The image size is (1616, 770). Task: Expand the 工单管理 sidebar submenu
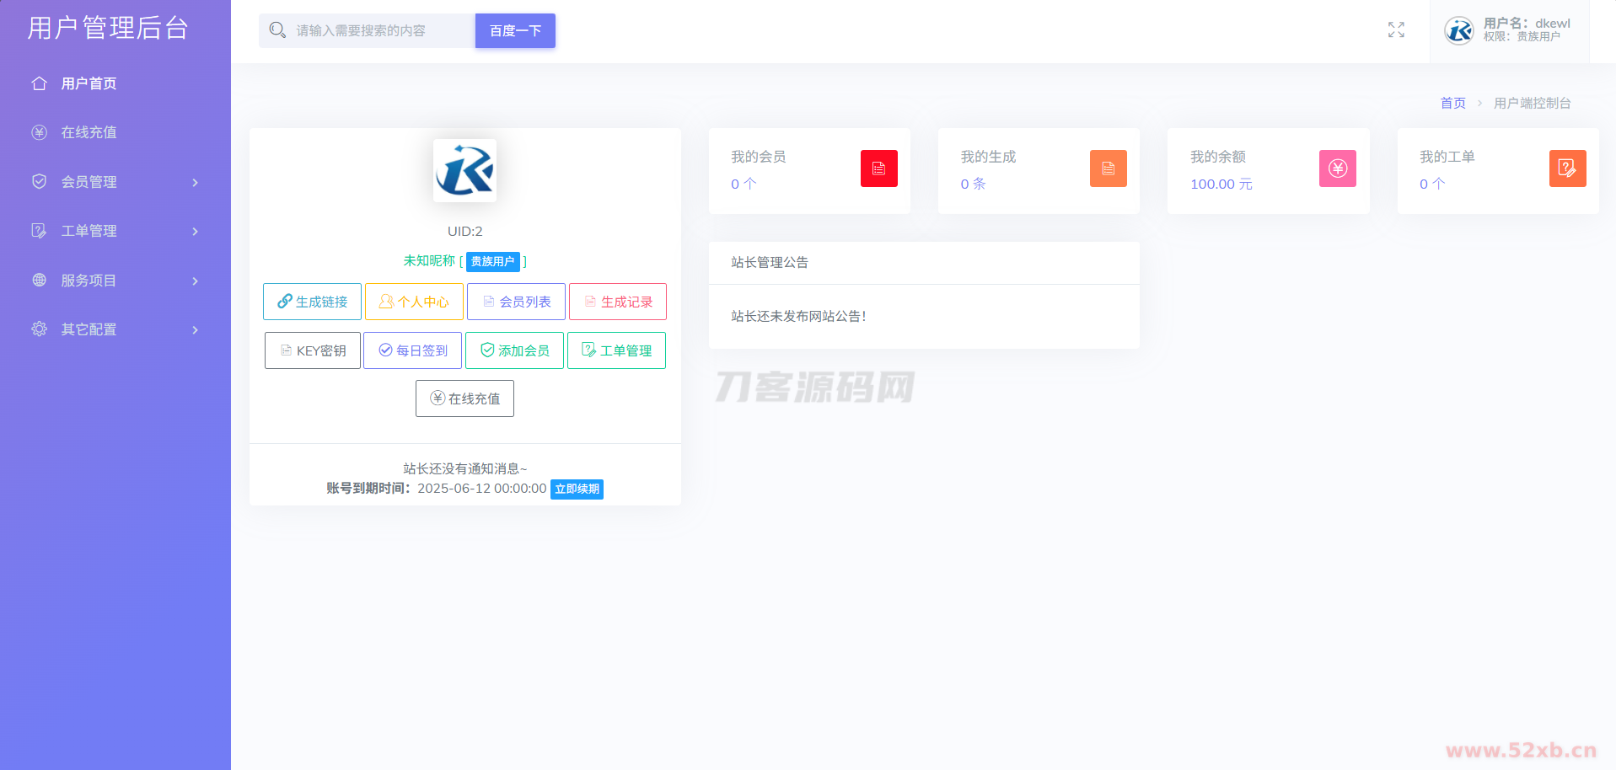[x=115, y=231]
